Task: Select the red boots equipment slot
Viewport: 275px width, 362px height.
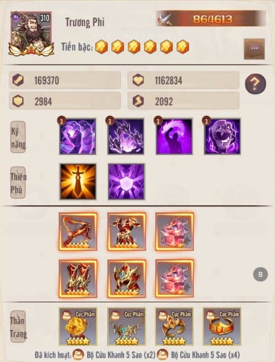Action: [78, 279]
